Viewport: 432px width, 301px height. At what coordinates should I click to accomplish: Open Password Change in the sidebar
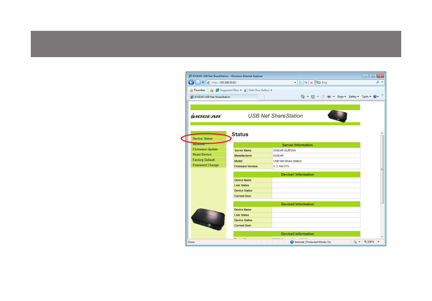pyautogui.click(x=206, y=165)
